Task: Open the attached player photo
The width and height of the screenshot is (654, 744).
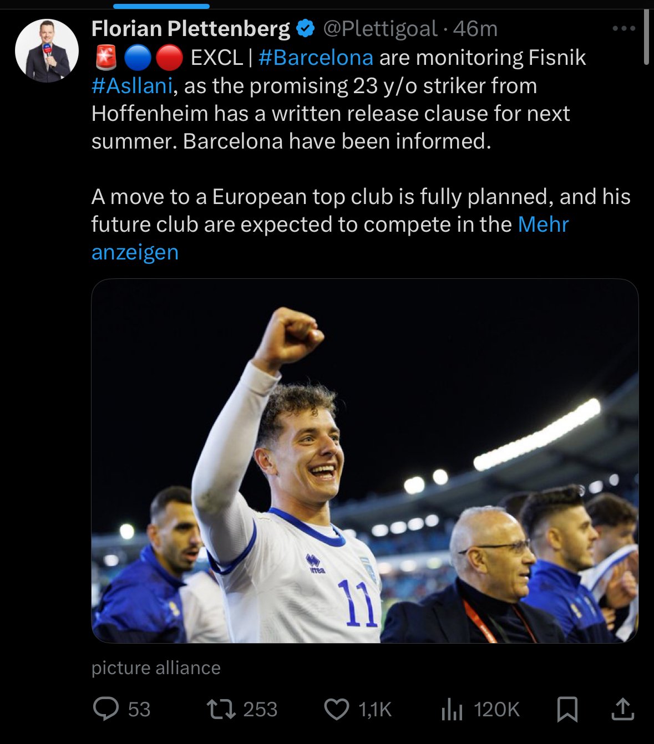Action: coord(364,461)
